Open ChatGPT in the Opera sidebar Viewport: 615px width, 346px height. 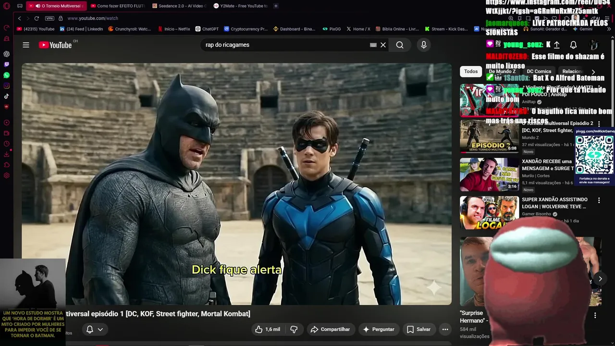tap(6, 54)
